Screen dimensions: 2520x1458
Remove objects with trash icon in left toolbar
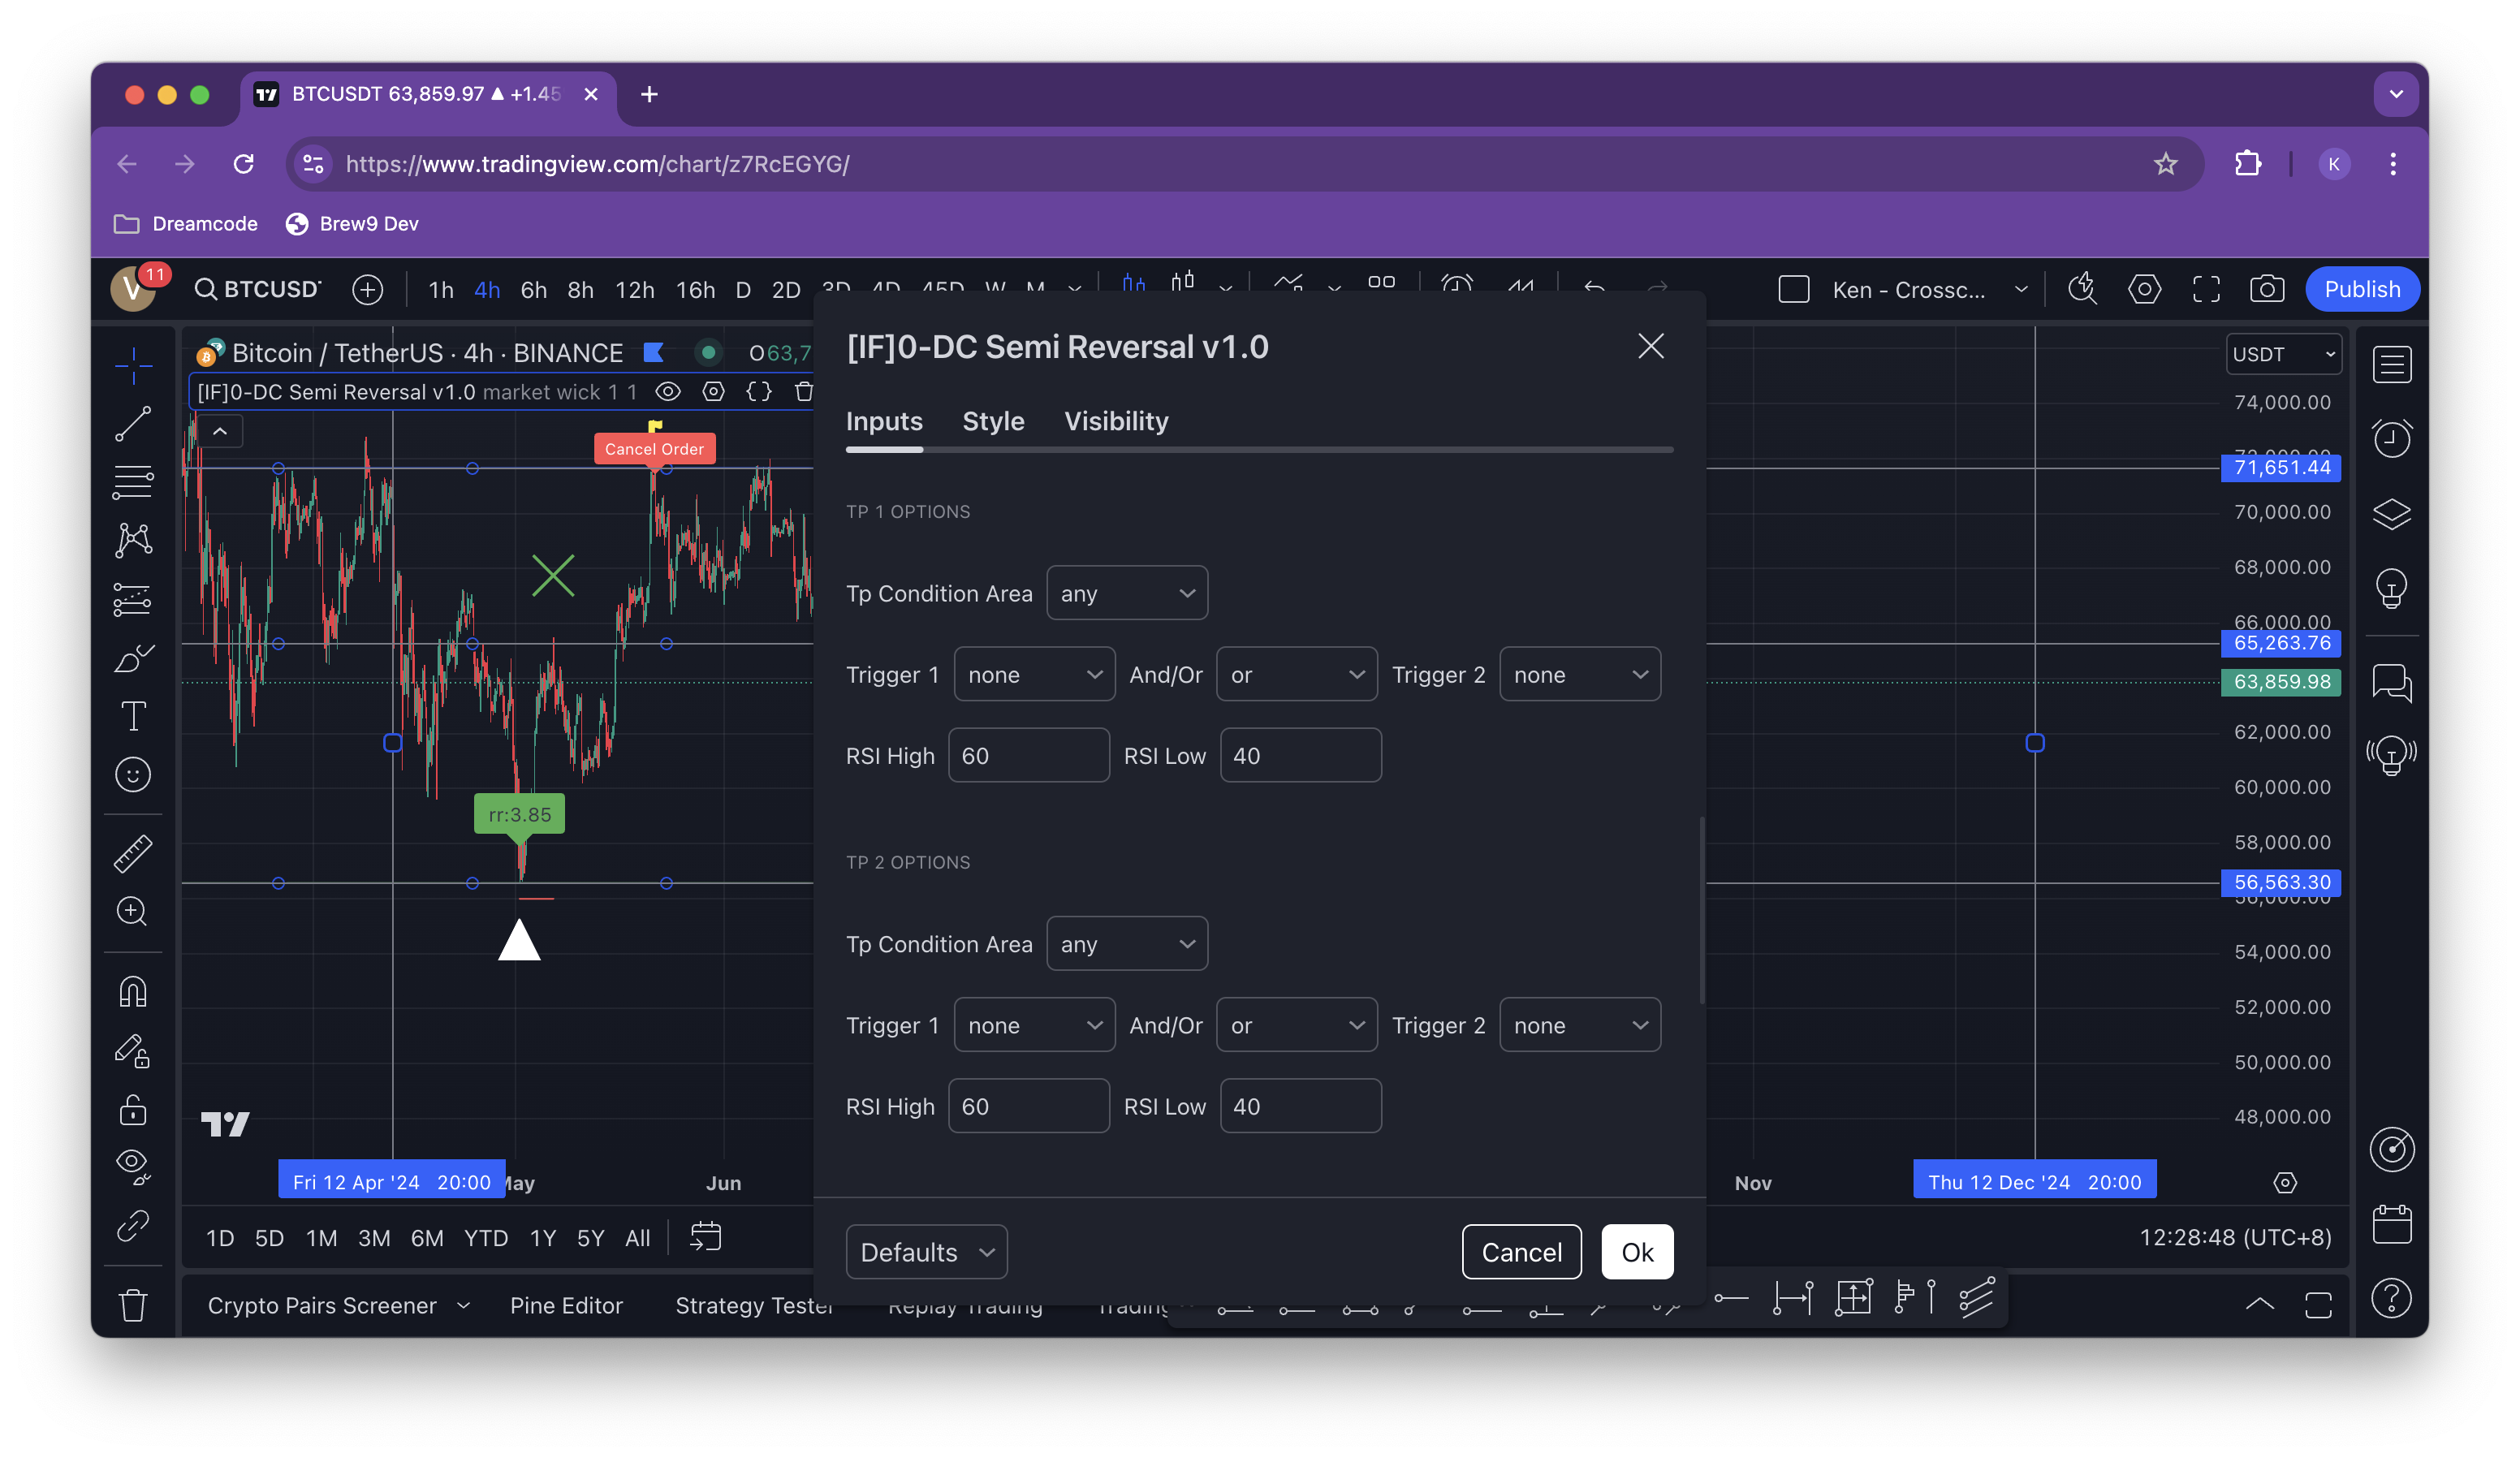(133, 1305)
